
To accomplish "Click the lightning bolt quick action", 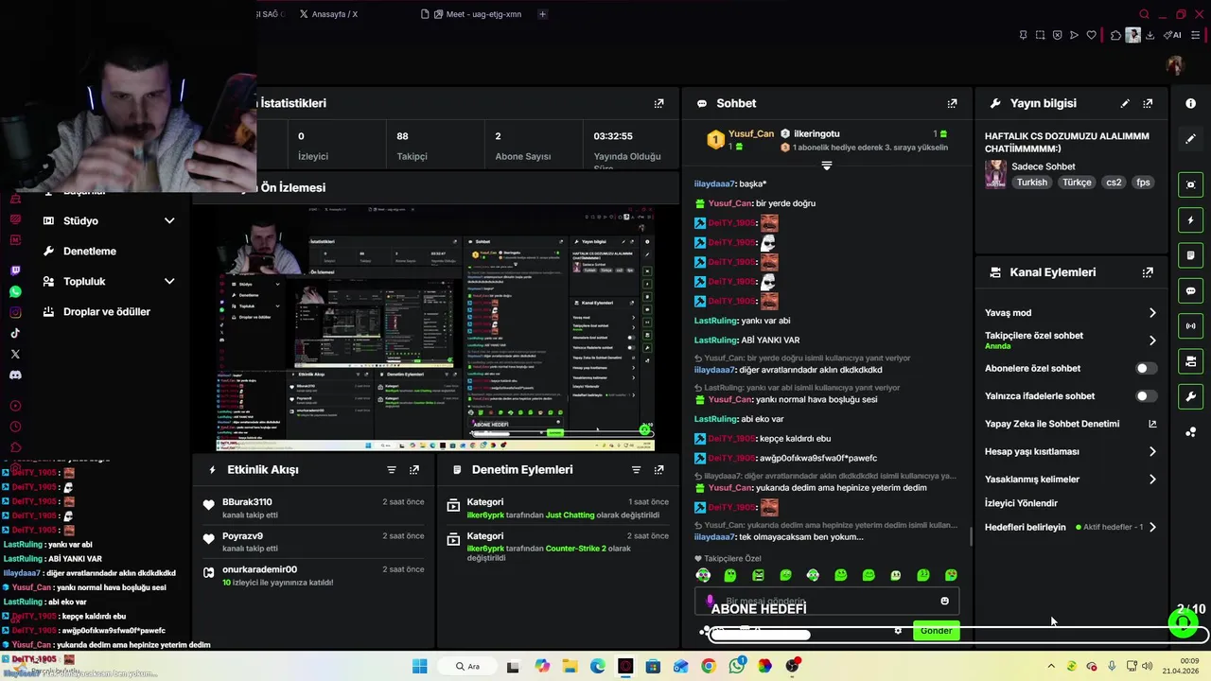I will pyautogui.click(x=1190, y=220).
